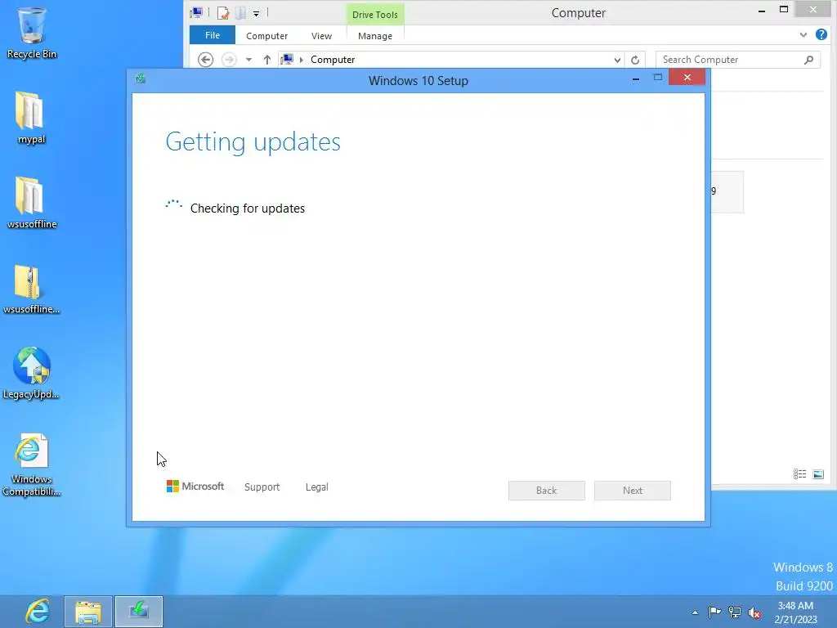Go back in Computer window navigation

point(205,59)
